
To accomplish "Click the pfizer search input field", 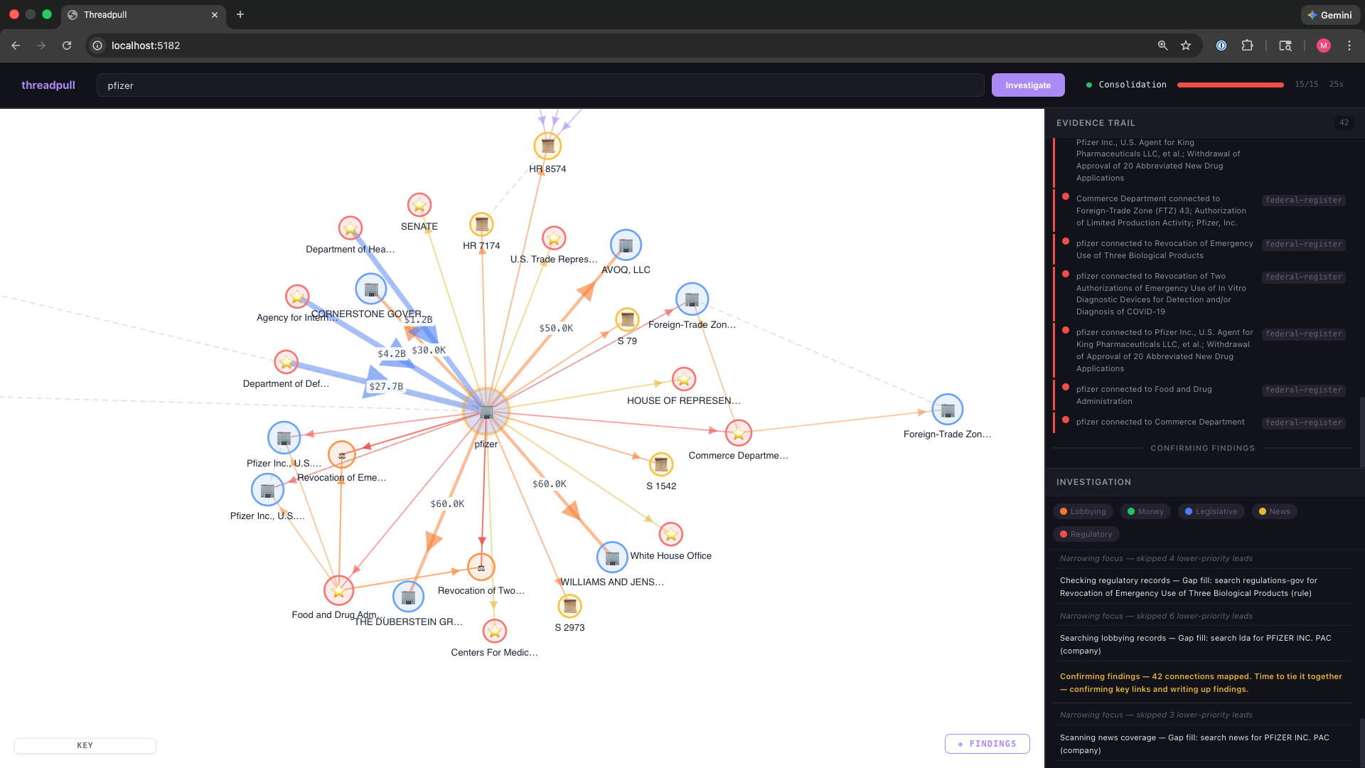I will (540, 85).
